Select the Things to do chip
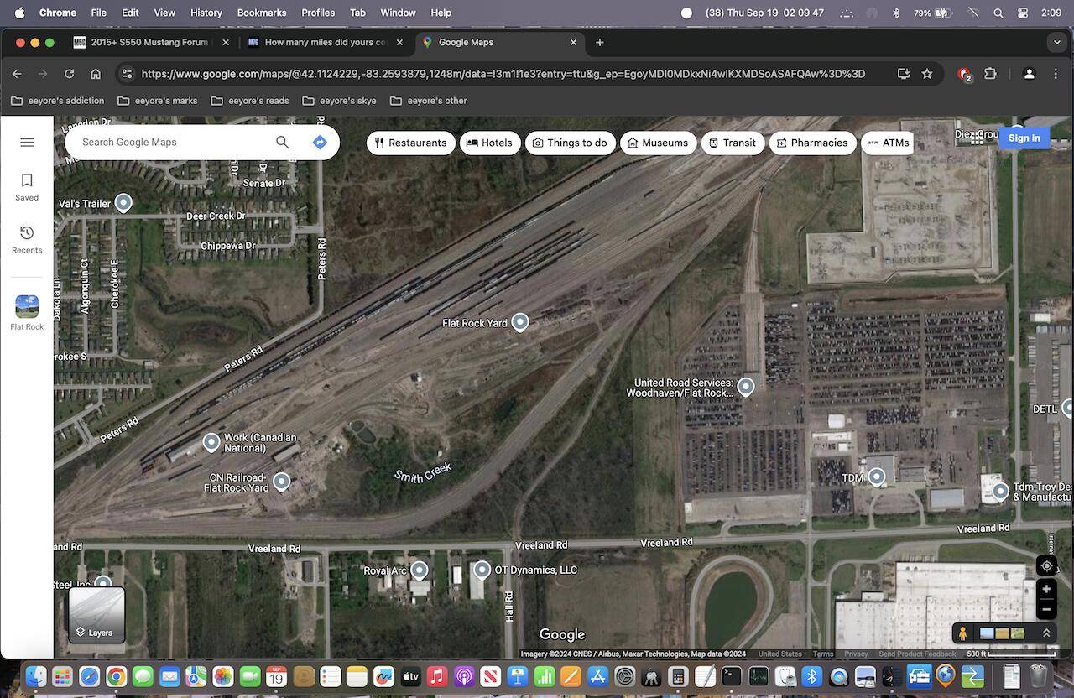This screenshot has width=1074, height=698. click(571, 143)
